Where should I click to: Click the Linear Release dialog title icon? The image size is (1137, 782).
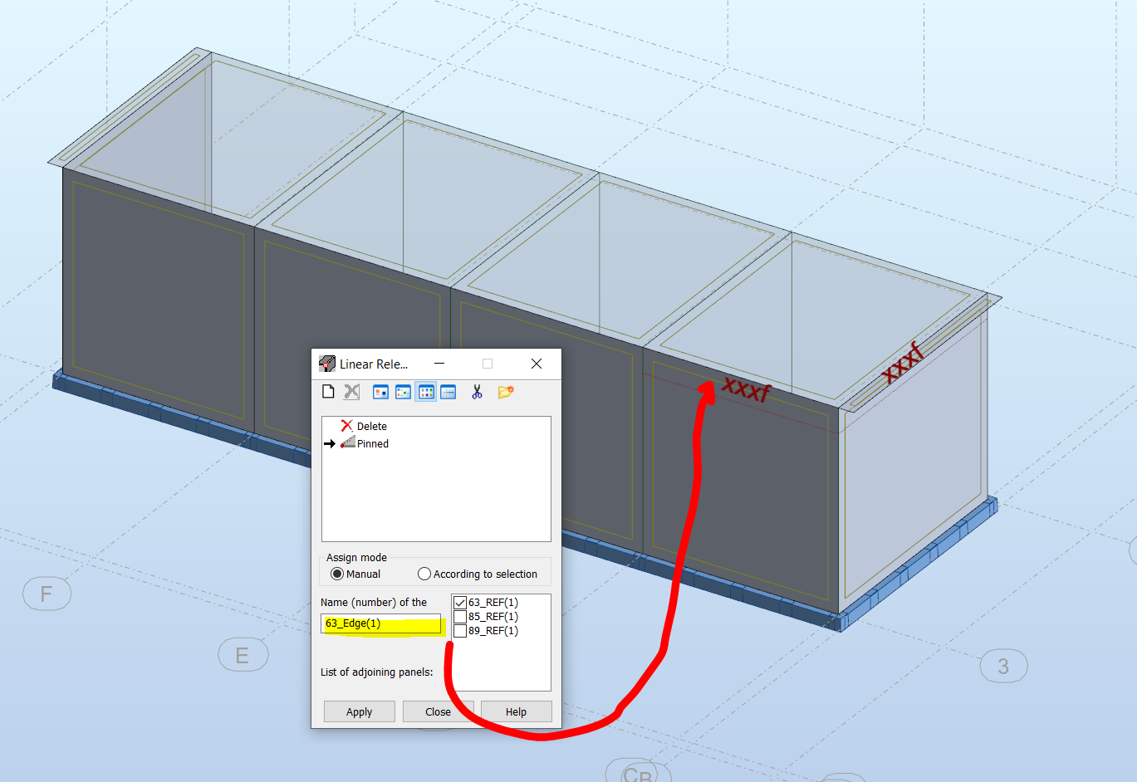[x=326, y=363]
